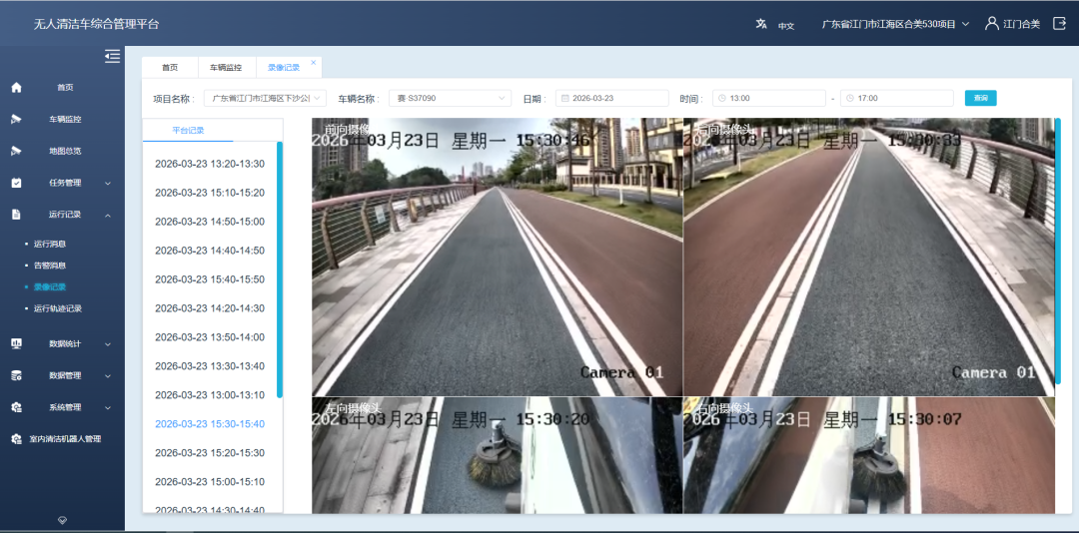Click the 首页 home icon in sidebar
This screenshot has height=533, width=1079.
(x=16, y=88)
